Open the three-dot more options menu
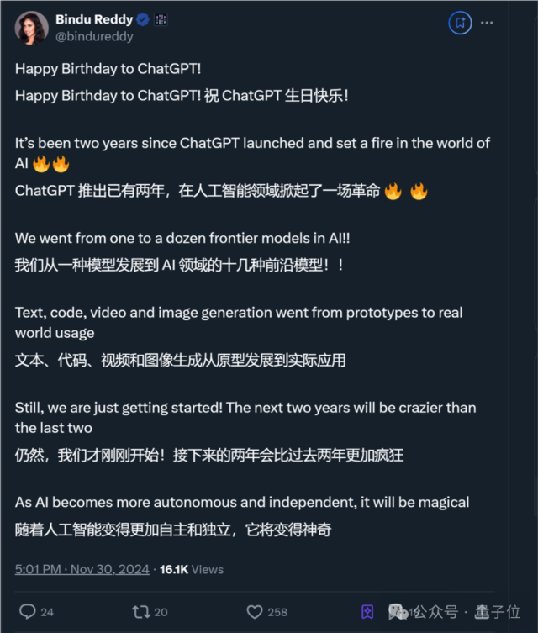This screenshot has height=633, width=538. click(x=487, y=23)
